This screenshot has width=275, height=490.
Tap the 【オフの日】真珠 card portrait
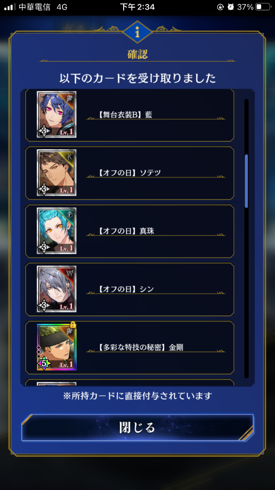[x=56, y=231]
